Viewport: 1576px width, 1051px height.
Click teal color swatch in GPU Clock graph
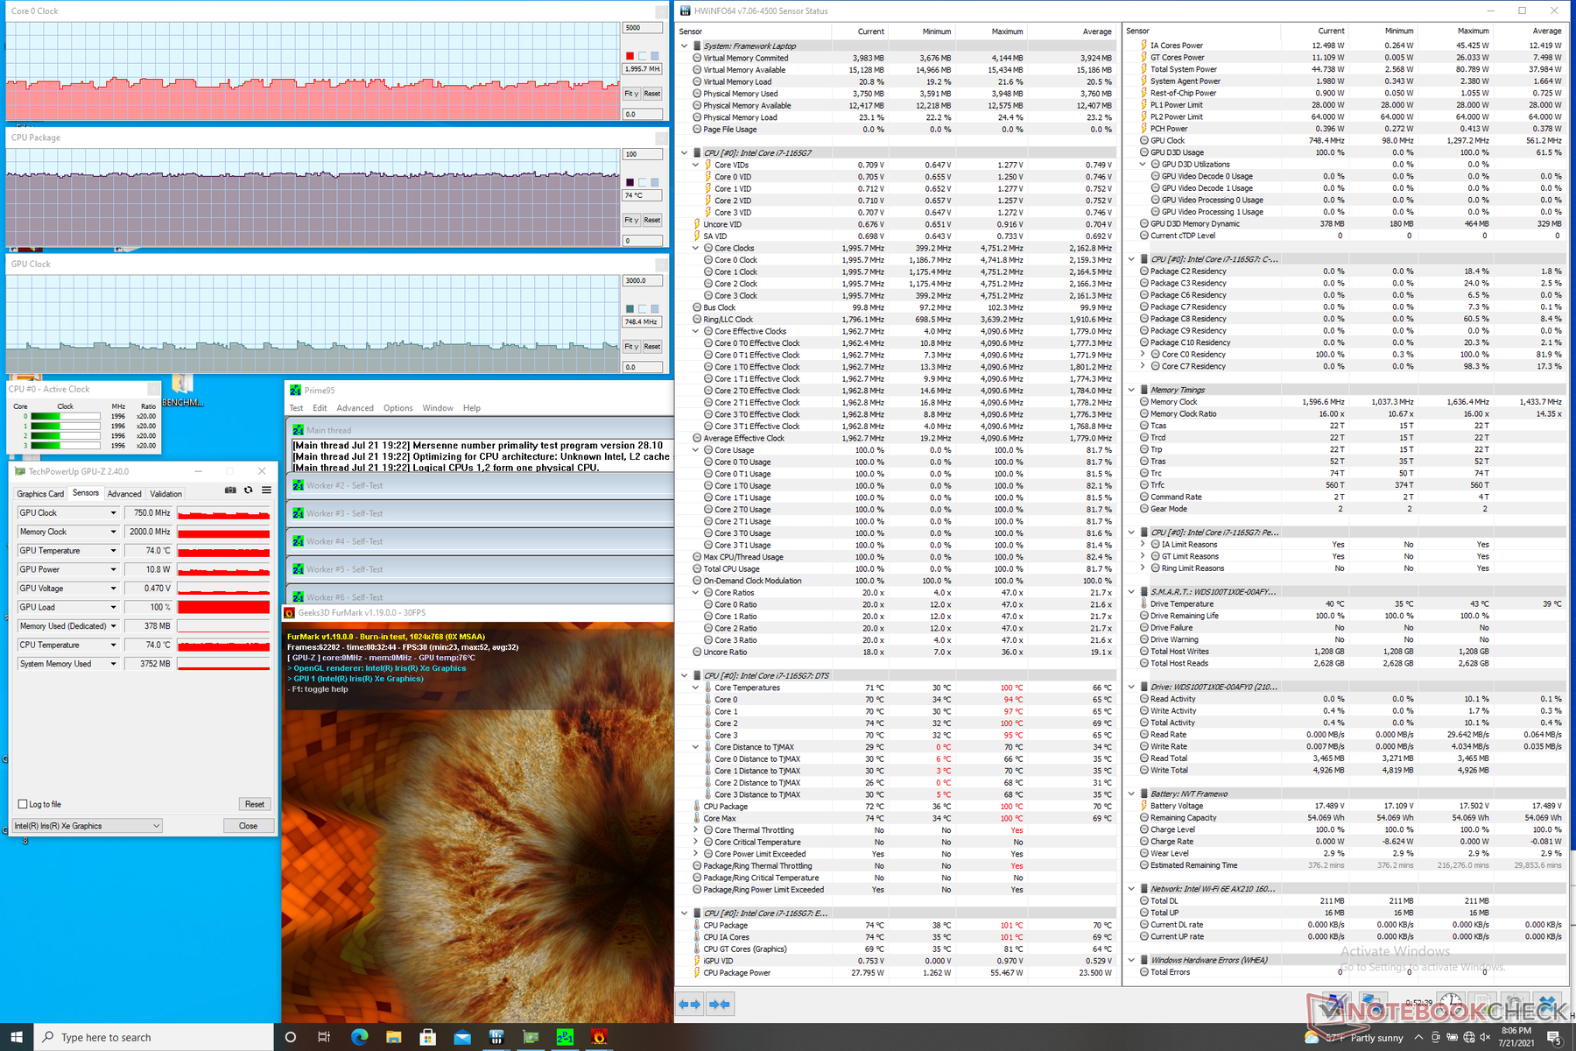coord(630,309)
